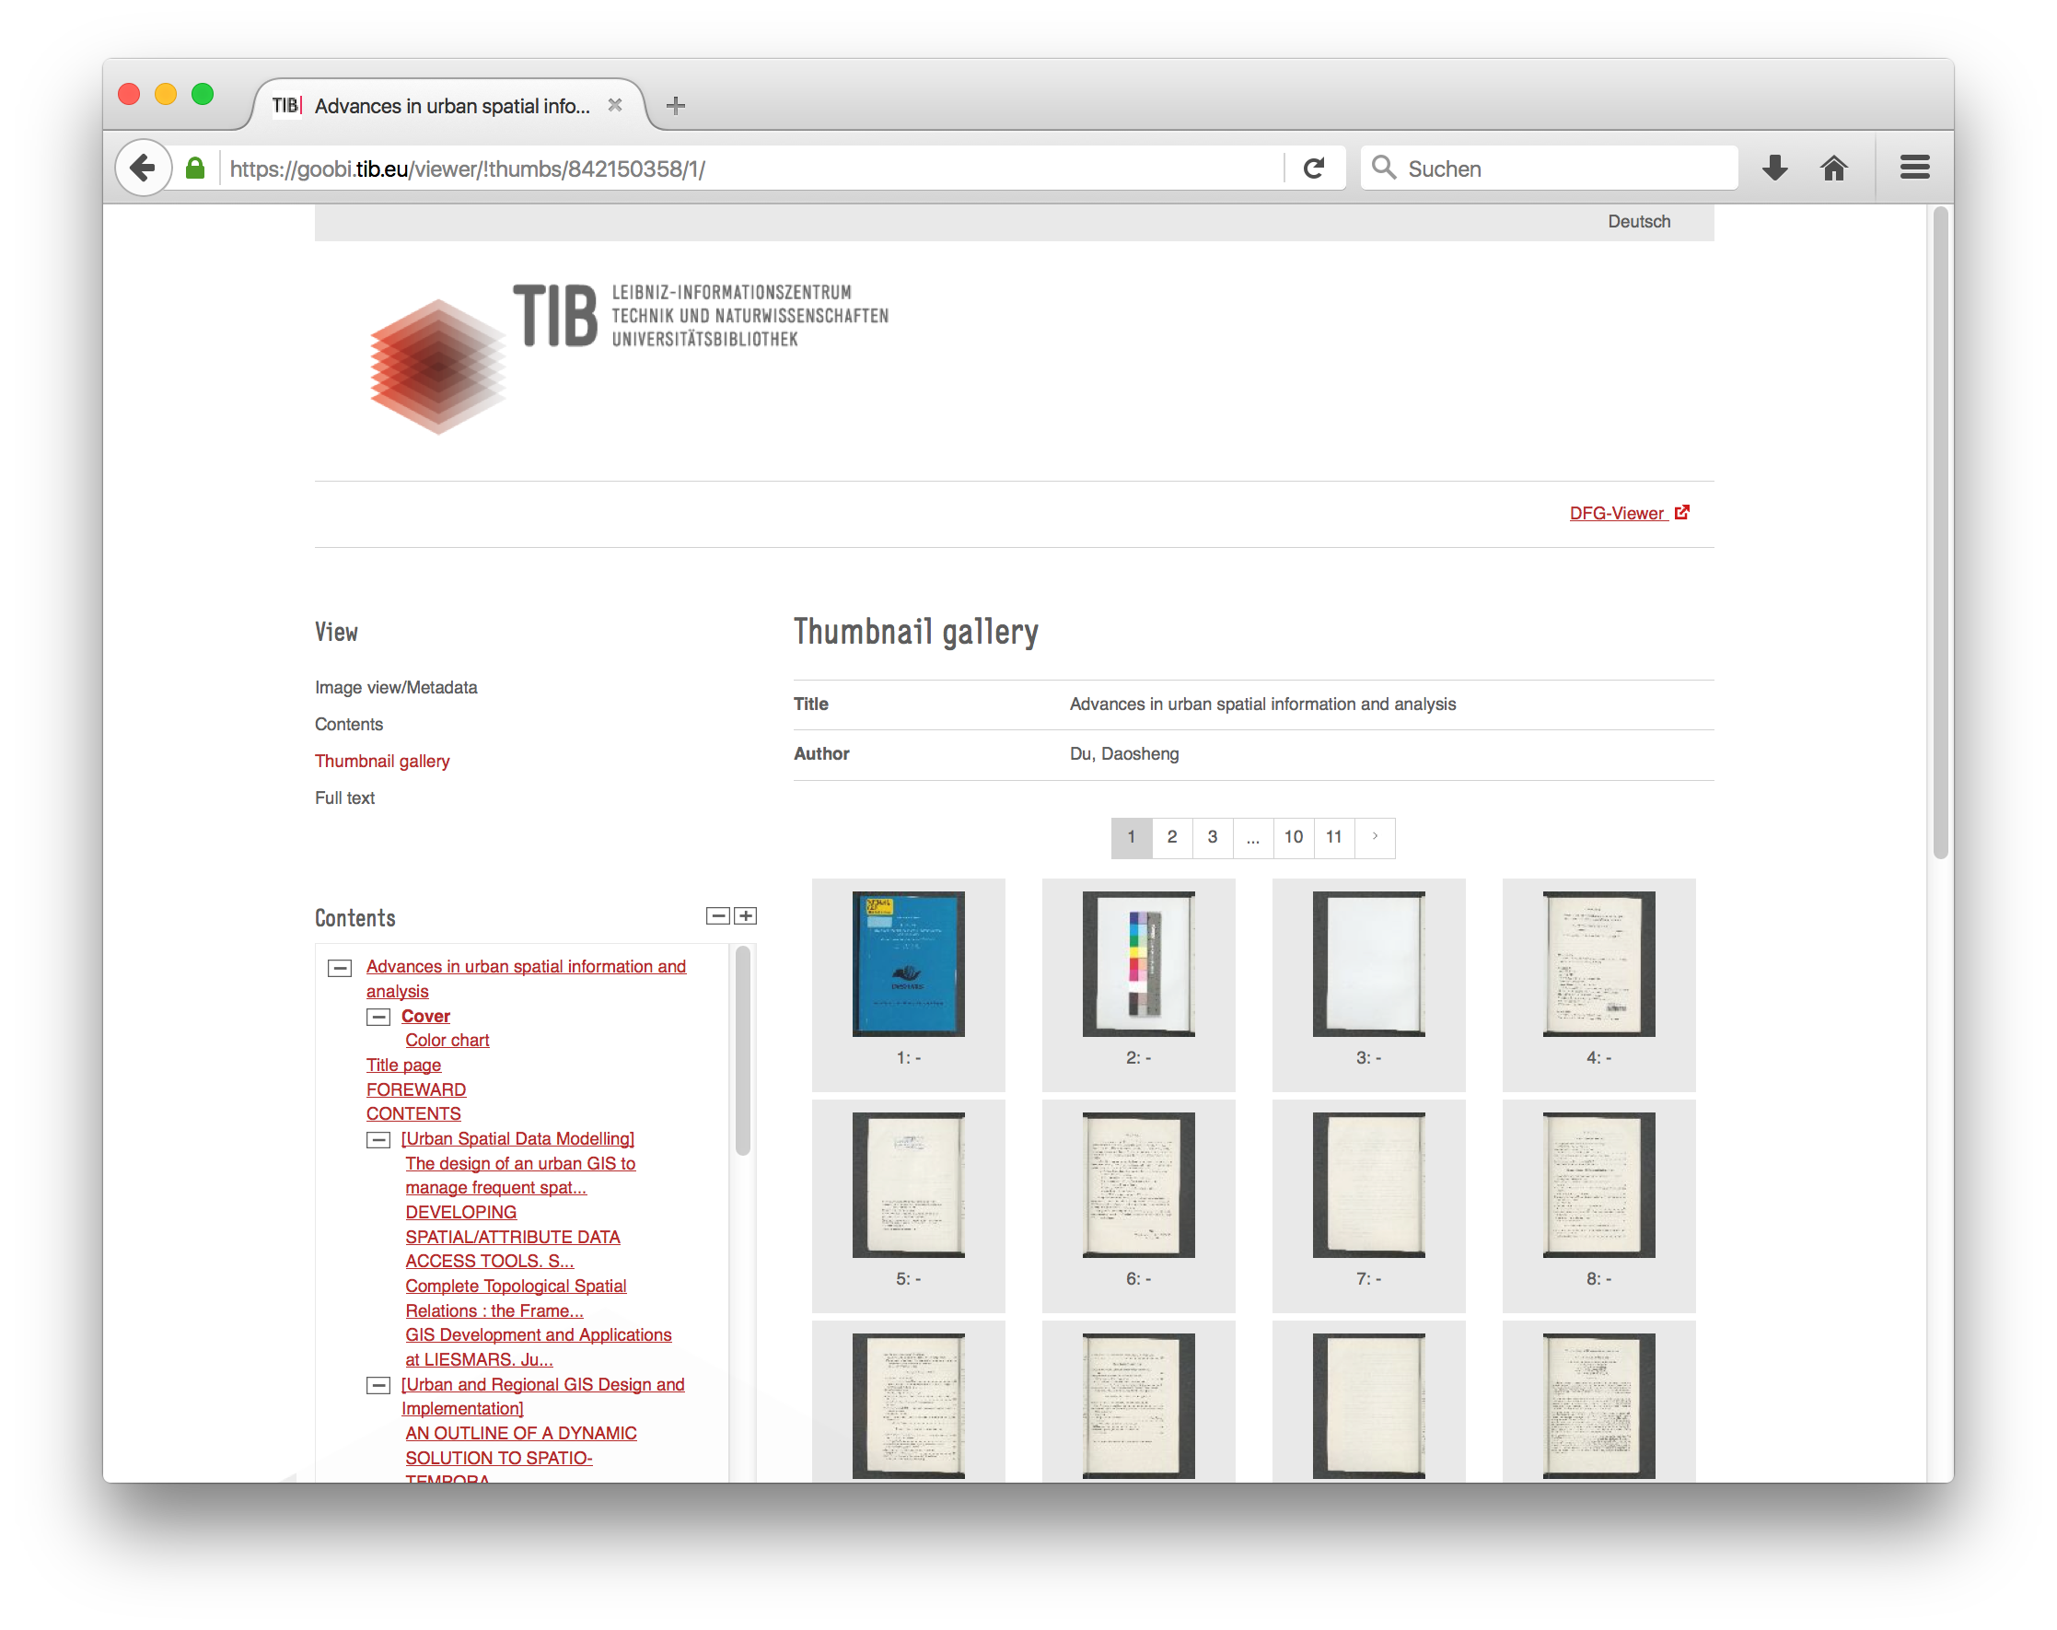The image size is (2057, 1630).
Task: Click the next page arrow in pagination
Action: point(1375,838)
